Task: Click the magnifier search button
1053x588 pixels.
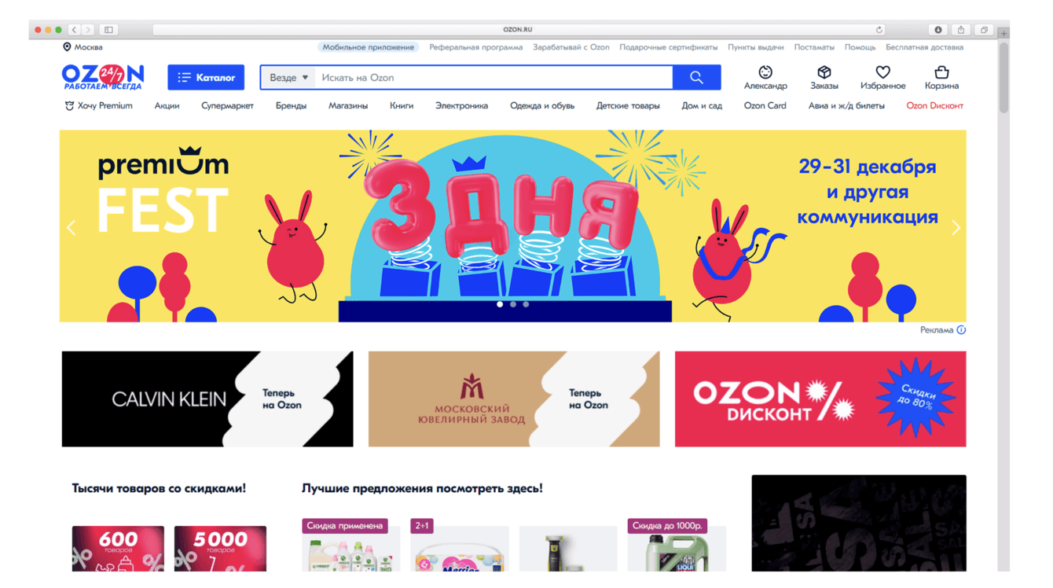Action: [x=697, y=77]
